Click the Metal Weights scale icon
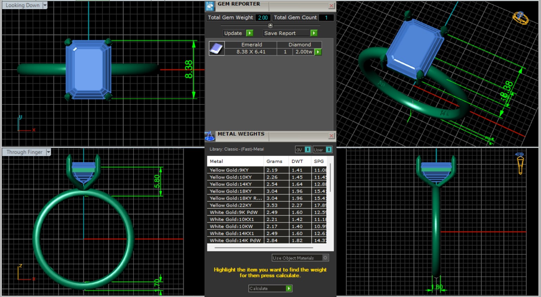This screenshot has width=541, height=297. coord(210,136)
